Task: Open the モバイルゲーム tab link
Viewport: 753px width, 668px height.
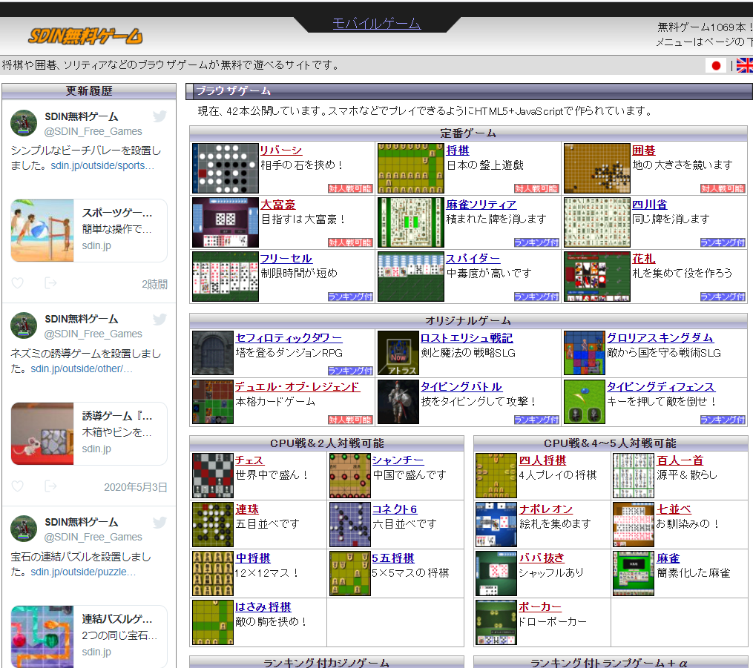Action: click(377, 24)
